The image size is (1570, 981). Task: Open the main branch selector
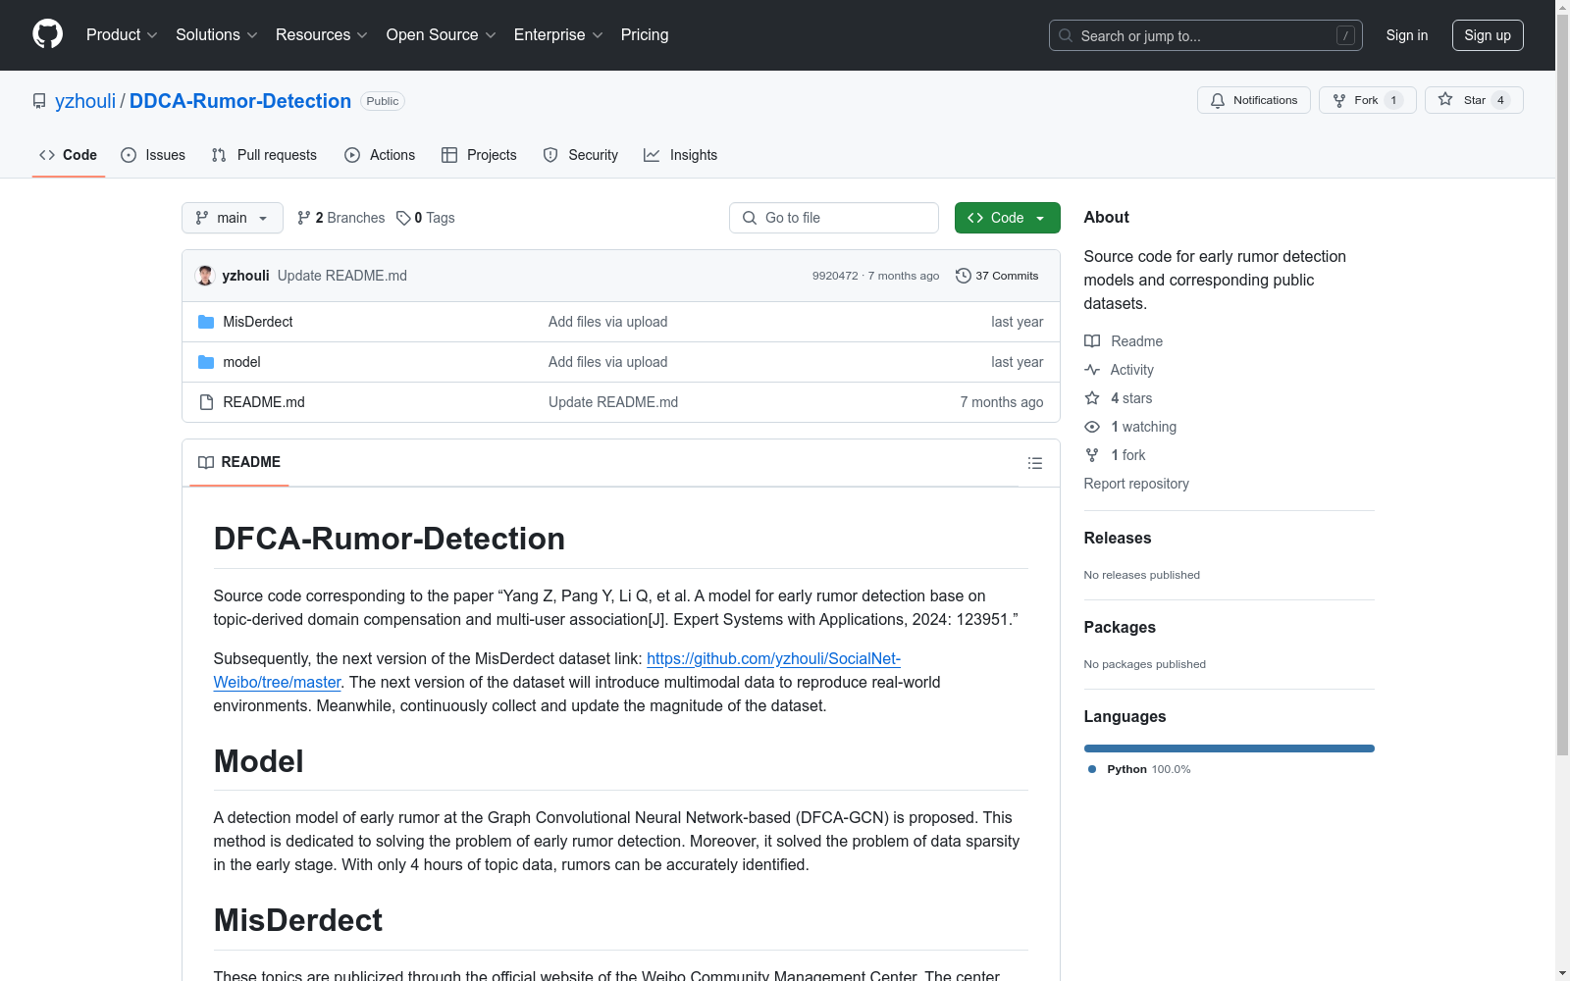pyautogui.click(x=233, y=218)
